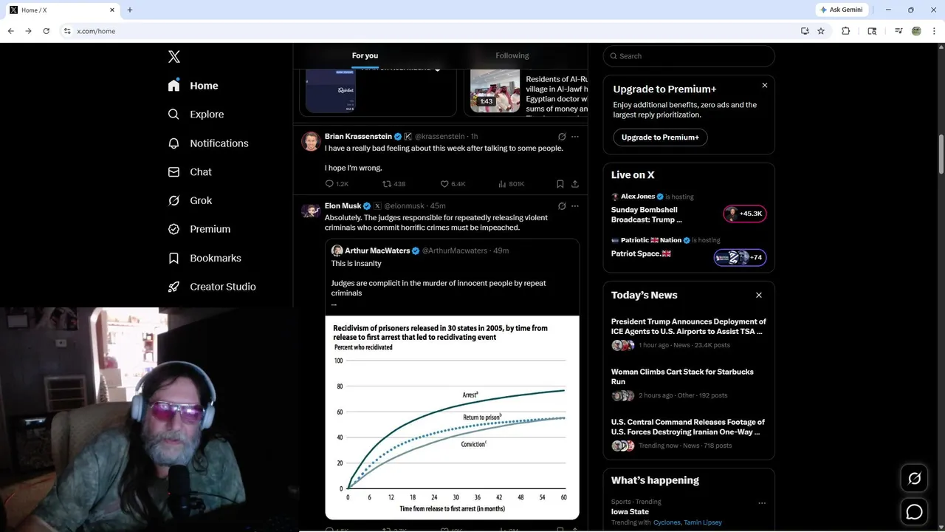Close the Upgrade to Premium+ card
The image size is (945, 532).
click(x=765, y=86)
